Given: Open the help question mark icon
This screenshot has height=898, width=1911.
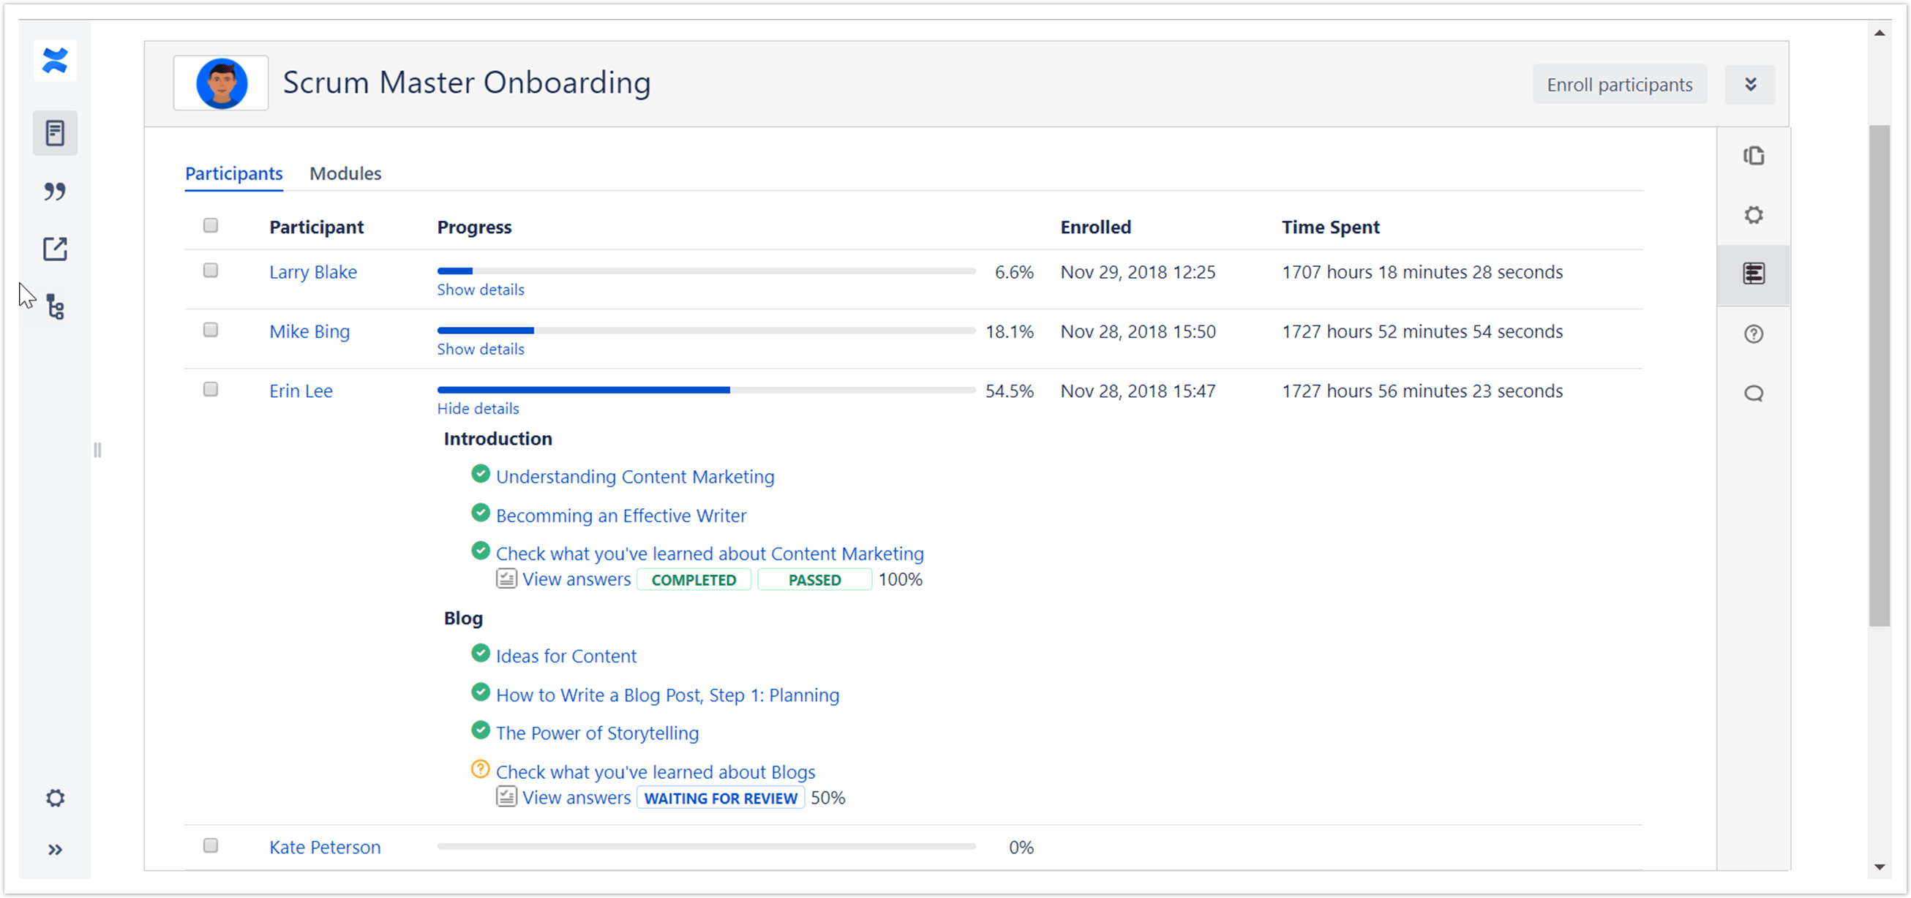Looking at the screenshot, I should click(1753, 333).
